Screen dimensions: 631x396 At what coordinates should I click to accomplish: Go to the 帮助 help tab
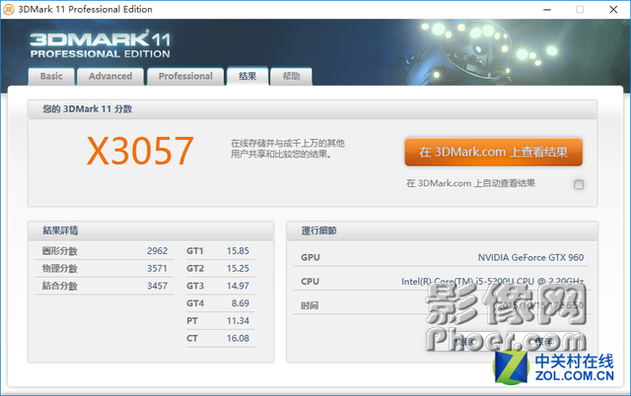coord(292,77)
